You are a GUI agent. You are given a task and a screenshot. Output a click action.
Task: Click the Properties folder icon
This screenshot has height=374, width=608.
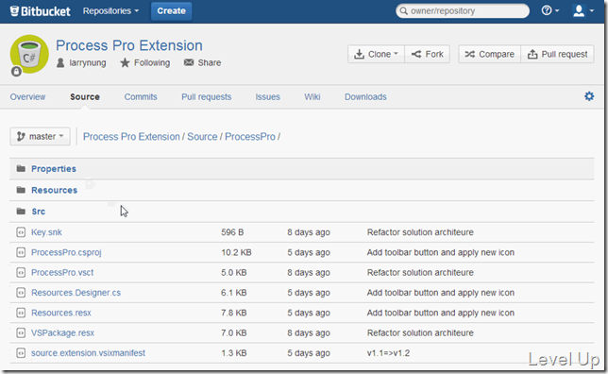21,168
